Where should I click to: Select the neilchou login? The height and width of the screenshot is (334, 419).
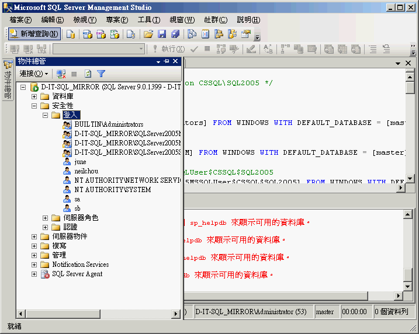pos(86,171)
